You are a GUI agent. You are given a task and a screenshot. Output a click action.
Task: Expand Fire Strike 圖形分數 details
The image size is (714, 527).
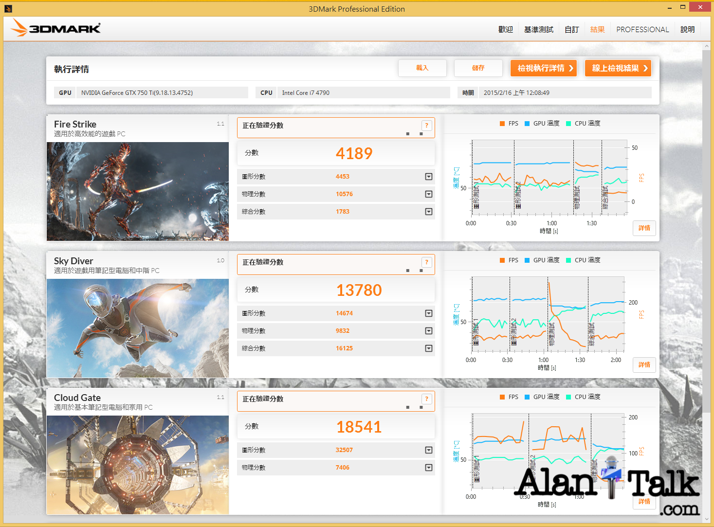[429, 177]
